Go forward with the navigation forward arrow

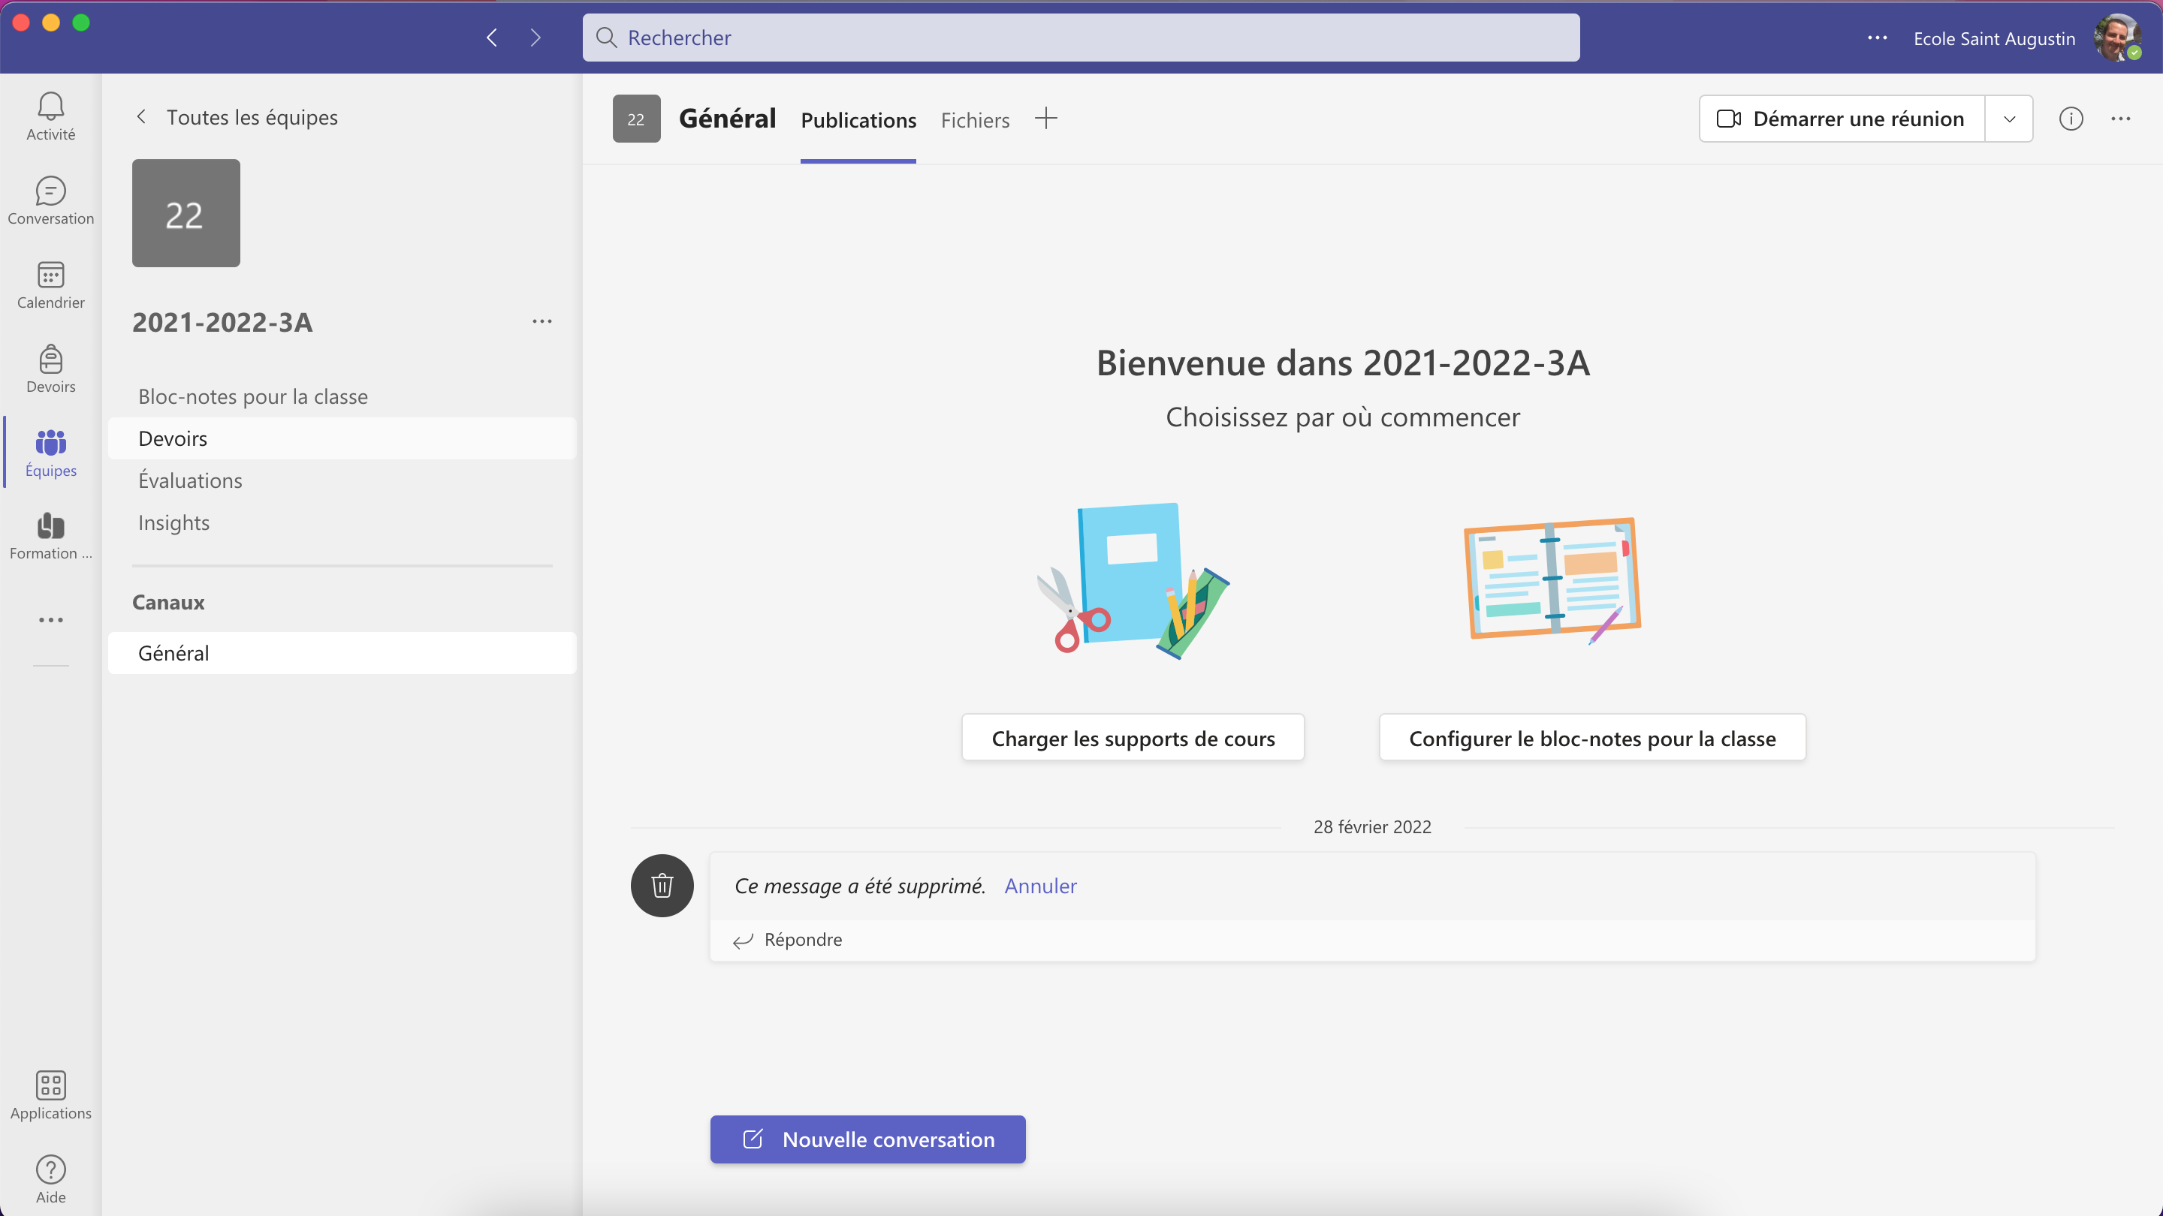tap(535, 37)
